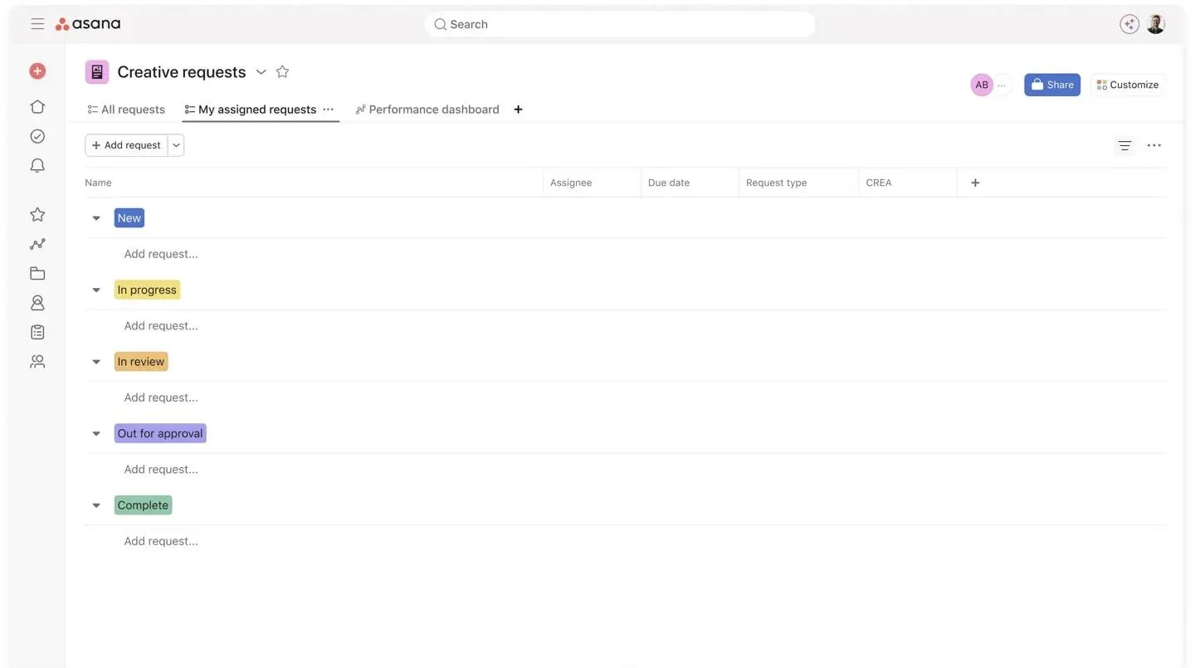Open Teams people icon in sidebar
The image size is (1195, 668).
click(37, 362)
